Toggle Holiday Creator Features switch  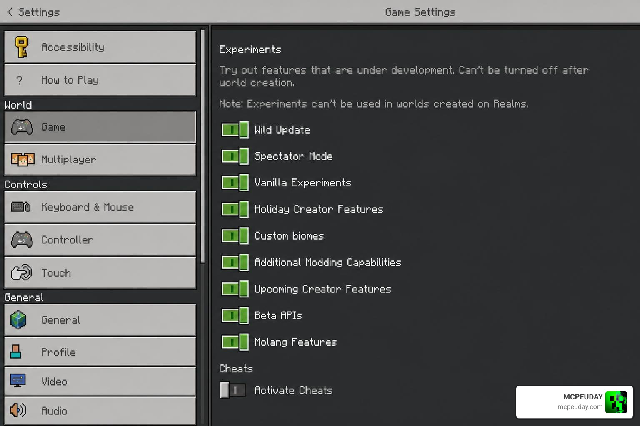click(x=235, y=209)
